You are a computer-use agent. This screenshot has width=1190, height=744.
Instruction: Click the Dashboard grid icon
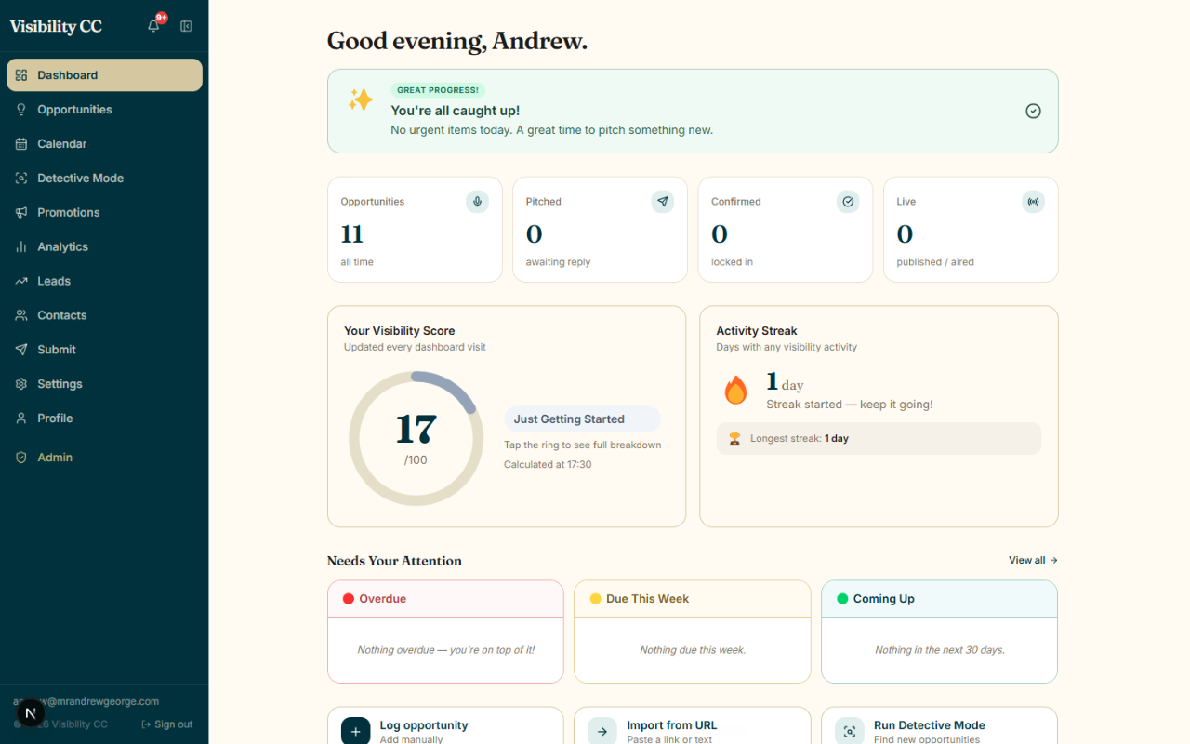pyautogui.click(x=21, y=75)
